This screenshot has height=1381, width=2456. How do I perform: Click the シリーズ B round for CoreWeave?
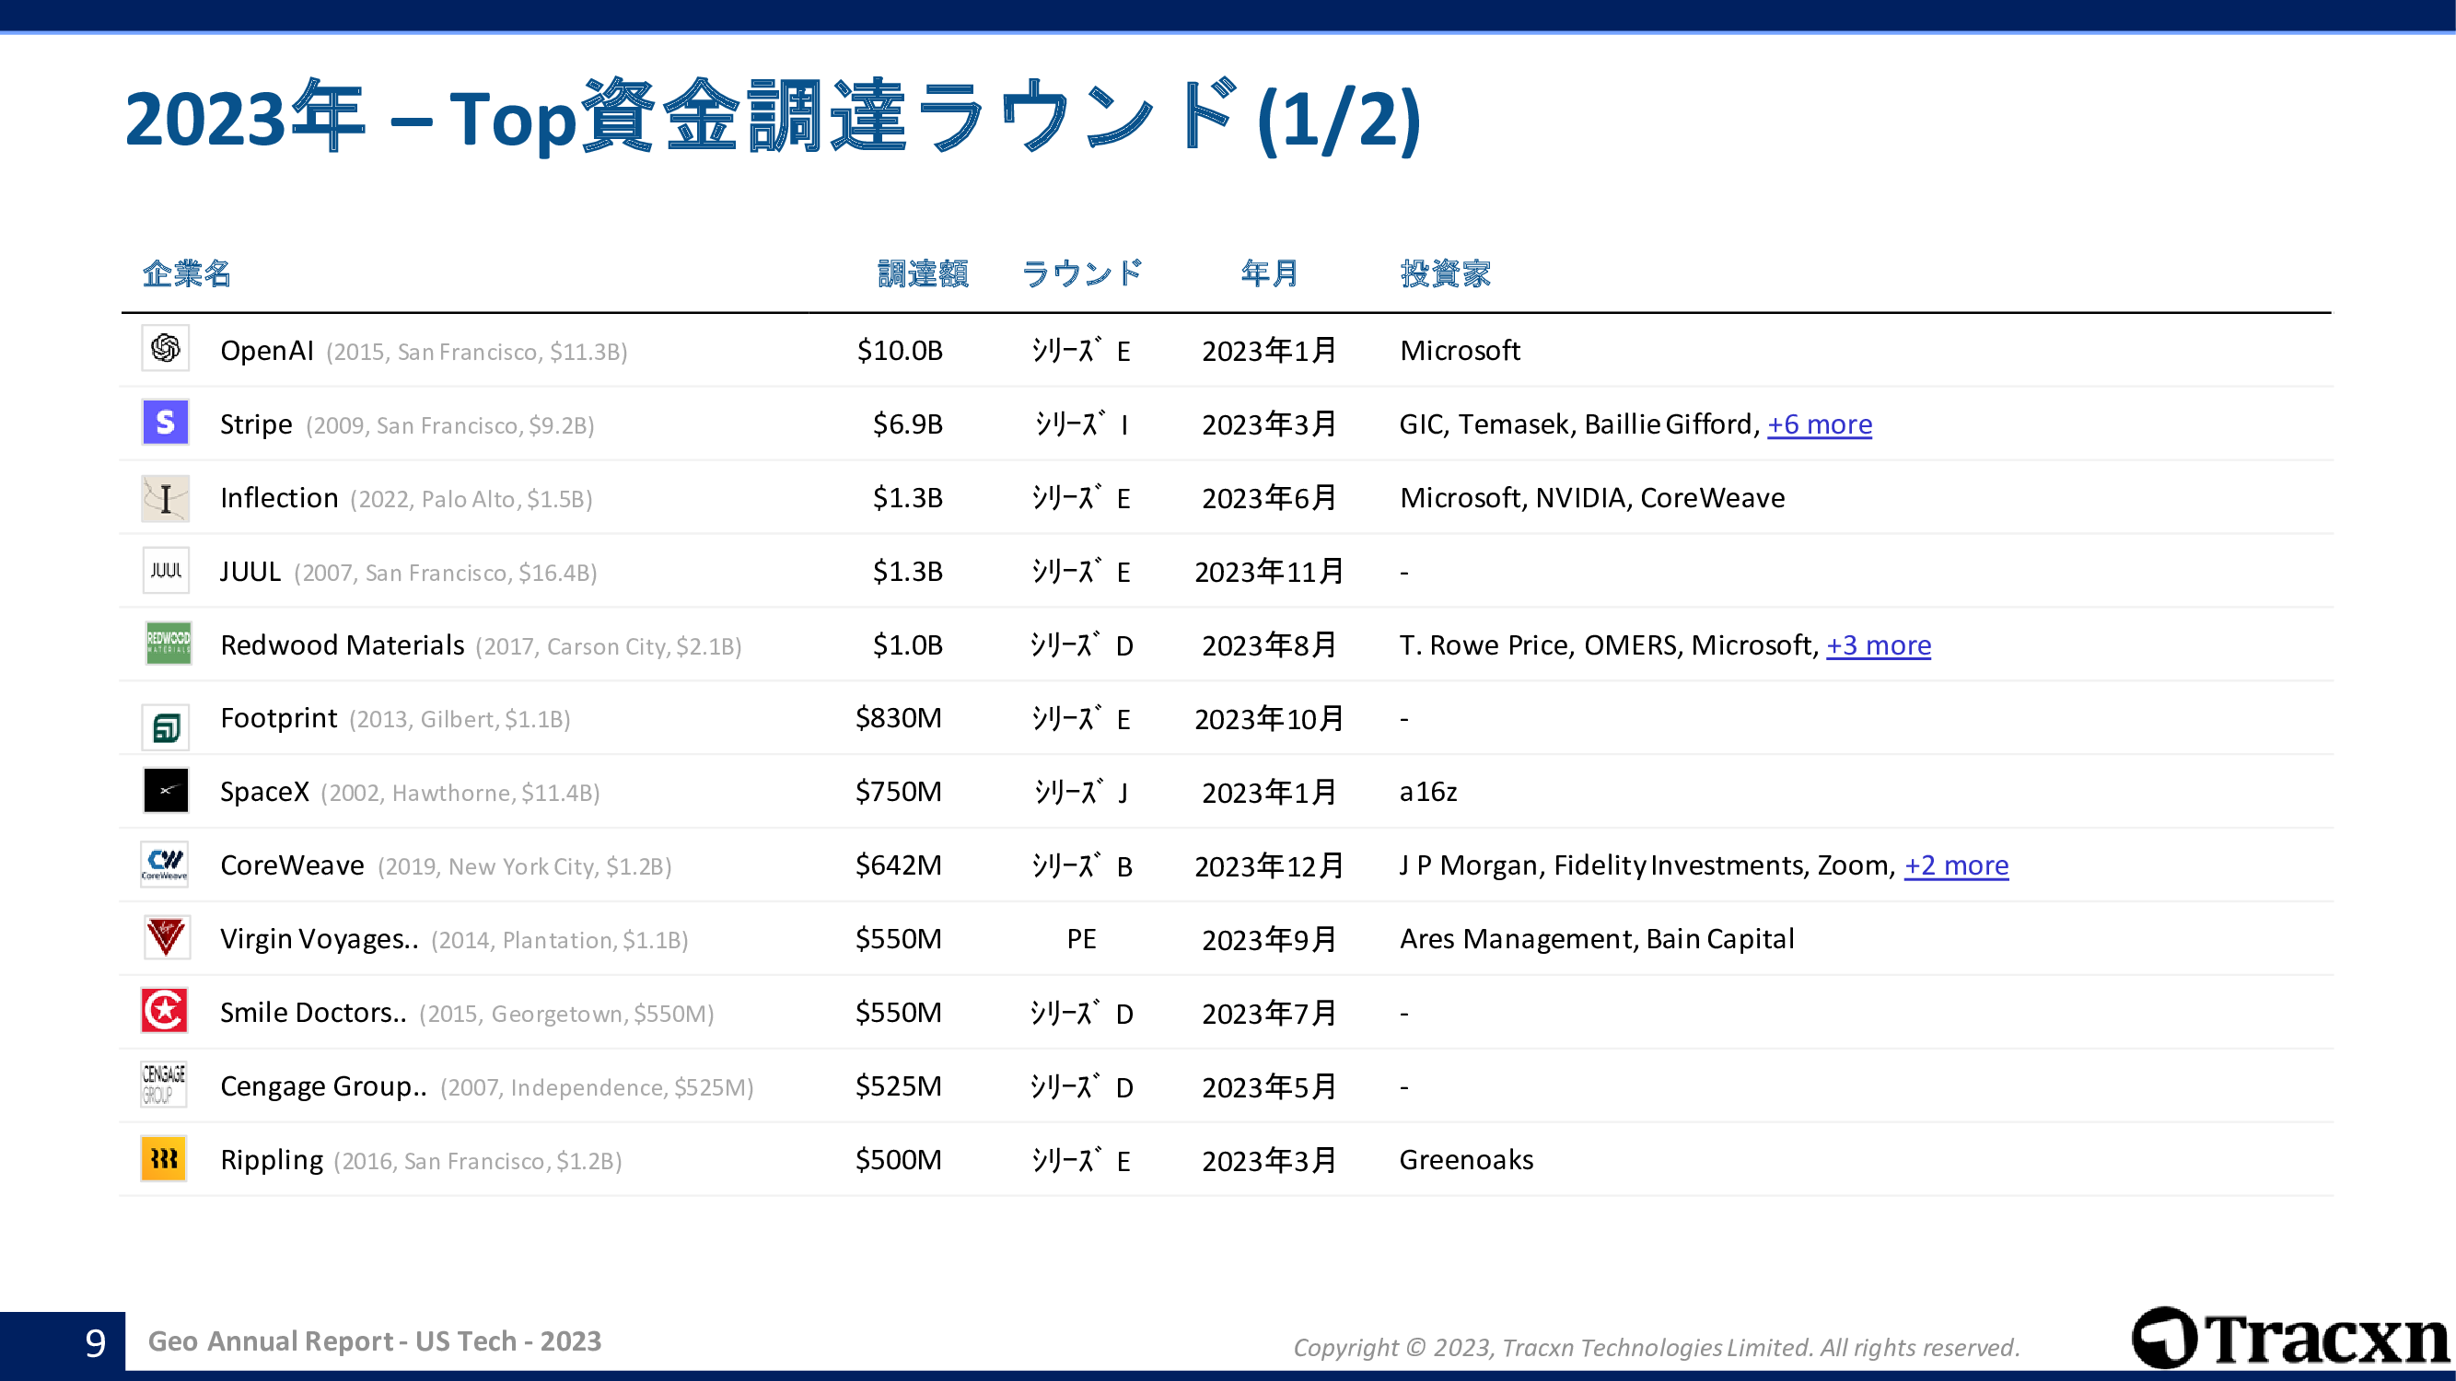(1081, 865)
